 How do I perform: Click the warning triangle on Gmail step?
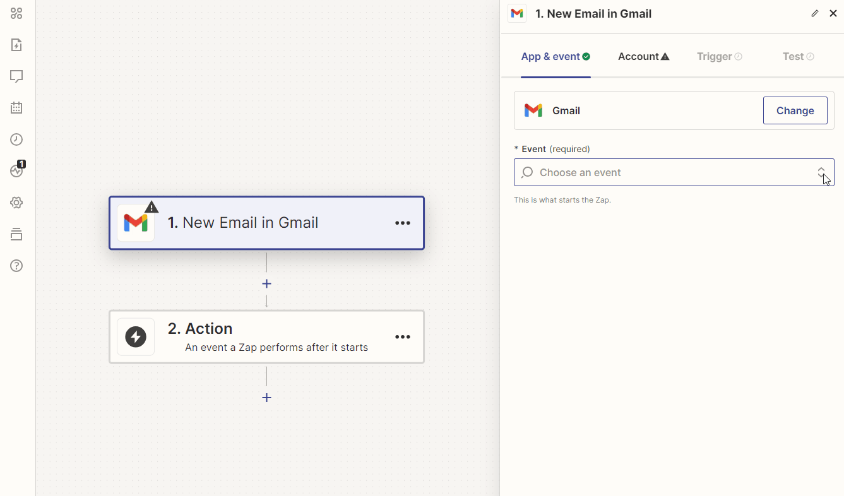[152, 208]
